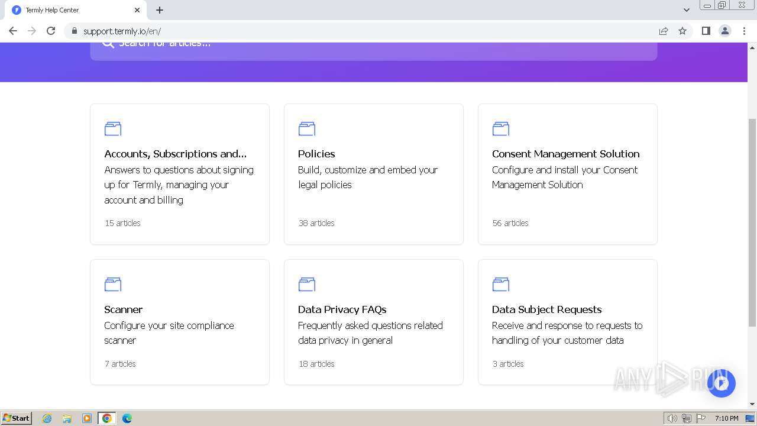Click the volume speaker tray icon
The image size is (757, 426).
pos(672,418)
